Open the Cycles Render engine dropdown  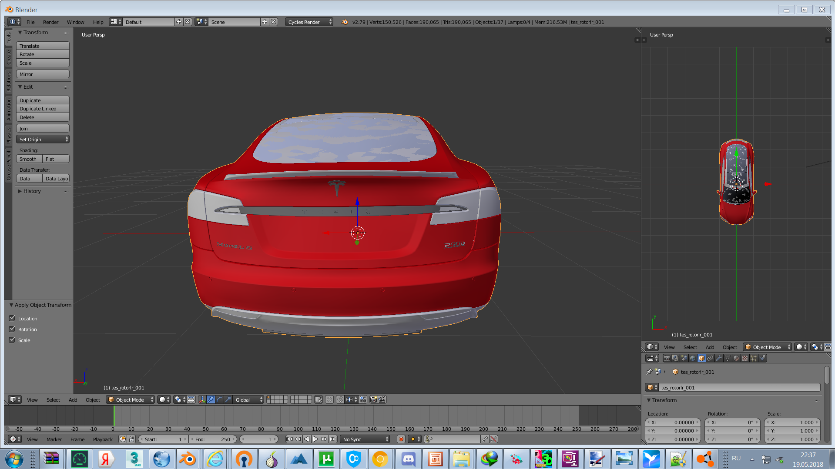coord(309,22)
